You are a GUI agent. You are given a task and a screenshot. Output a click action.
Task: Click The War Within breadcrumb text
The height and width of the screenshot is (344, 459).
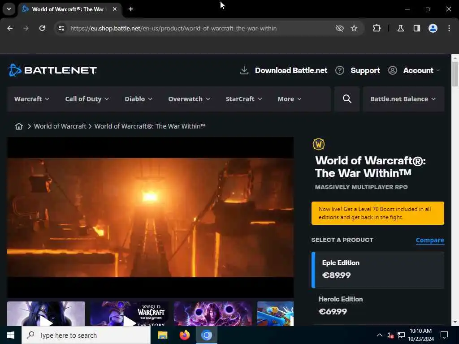pos(150,126)
